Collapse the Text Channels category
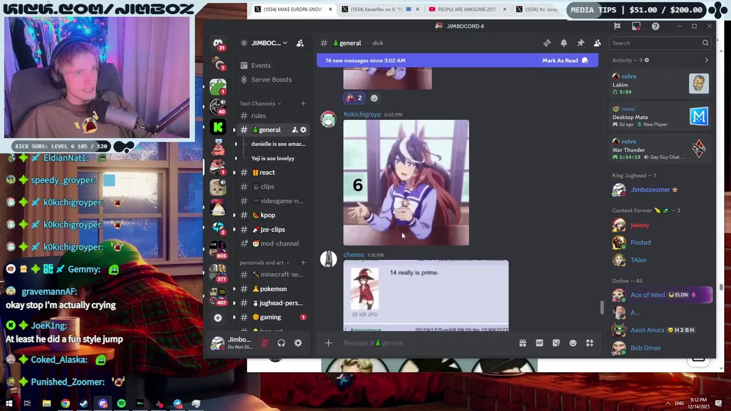 tap(260, 103)
